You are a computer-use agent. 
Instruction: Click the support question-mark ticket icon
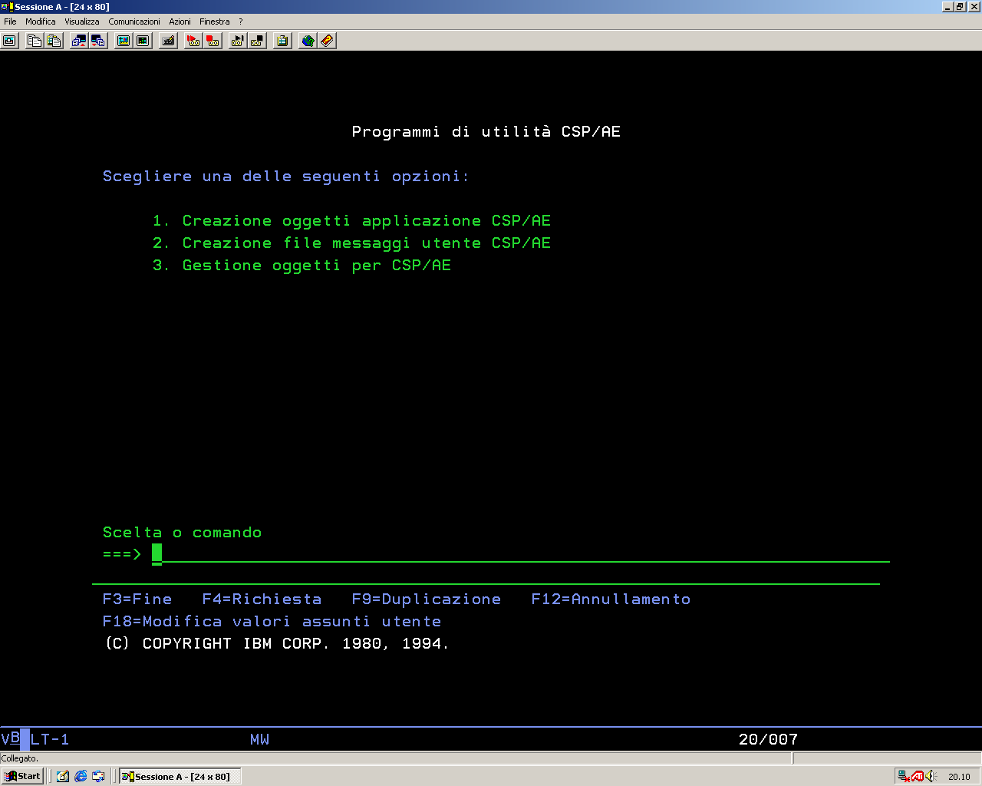[x=328, y=41]
